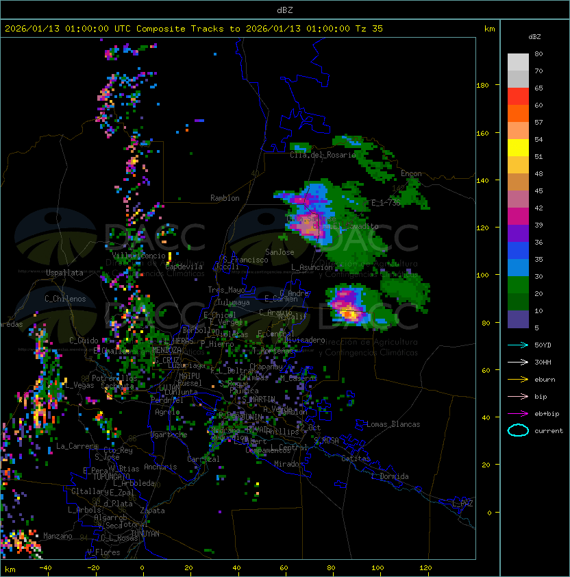Click the 'C_Guido' map label
Viewport: 570px width, 577px height.
84,341
